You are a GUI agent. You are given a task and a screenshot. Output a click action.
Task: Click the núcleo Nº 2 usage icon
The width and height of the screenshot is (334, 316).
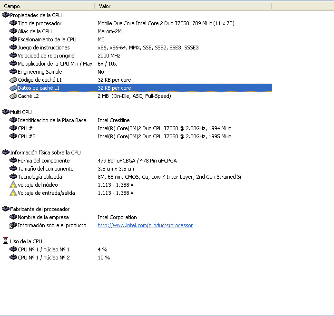tap(13, 257)
